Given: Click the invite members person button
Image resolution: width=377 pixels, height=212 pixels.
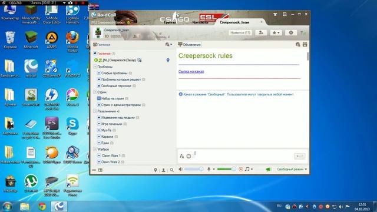Looking at the screenshot, I should click(261, 32).
